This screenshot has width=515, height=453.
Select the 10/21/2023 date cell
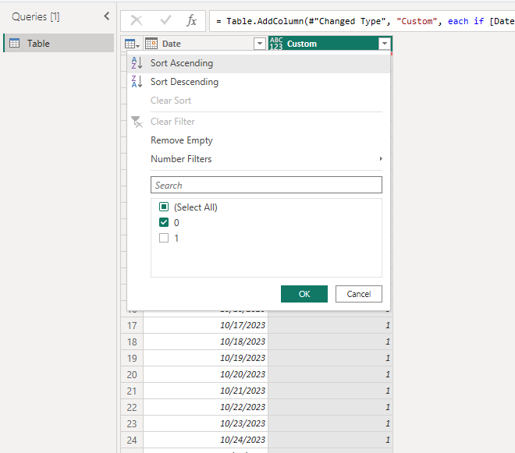point(205,391)
